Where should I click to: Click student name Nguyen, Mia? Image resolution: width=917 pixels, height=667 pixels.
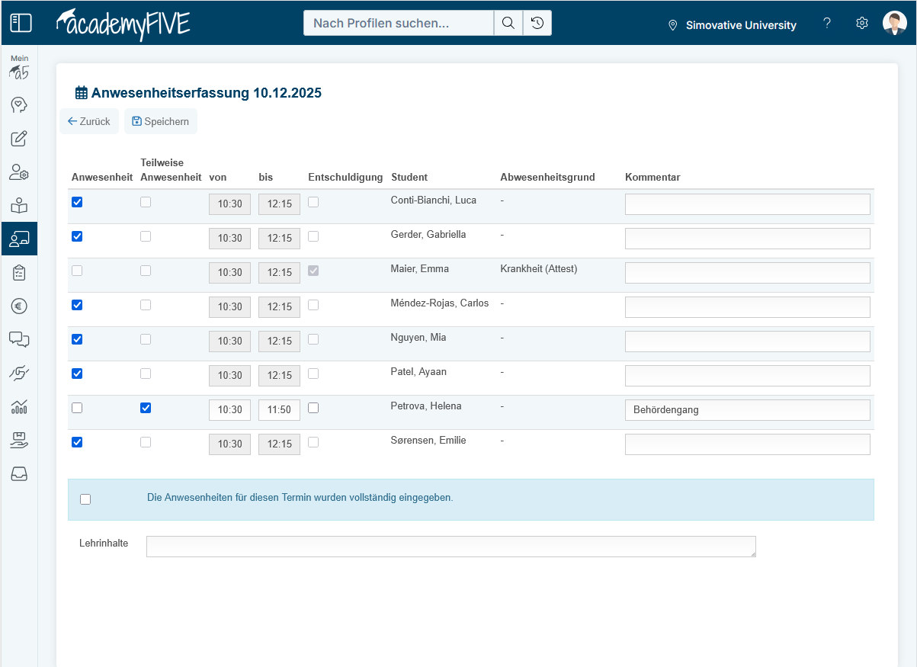point(418,338)
